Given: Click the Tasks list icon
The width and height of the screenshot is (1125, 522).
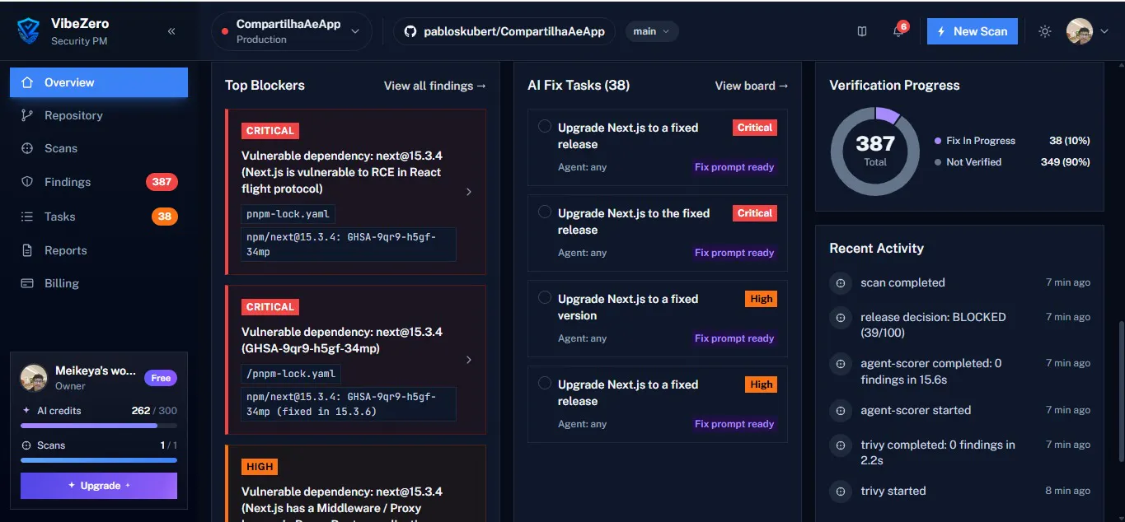Looking at the screenshot, I should pyautogui.click(x=27, y=217).
